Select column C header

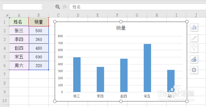(x=58, y=15)
